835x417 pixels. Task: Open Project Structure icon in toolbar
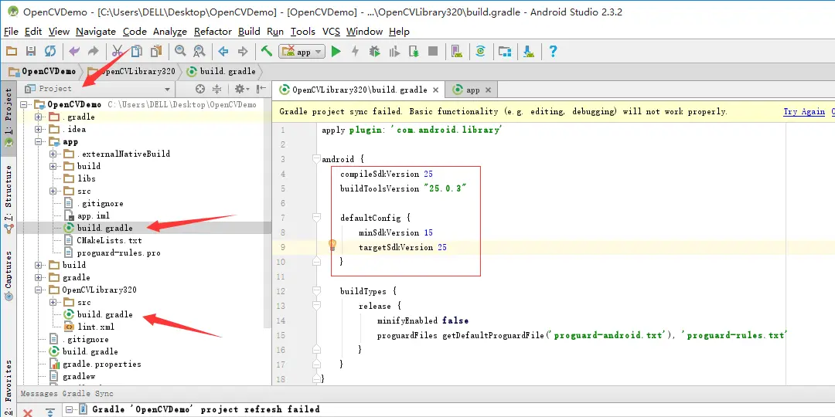coord(505,51)
